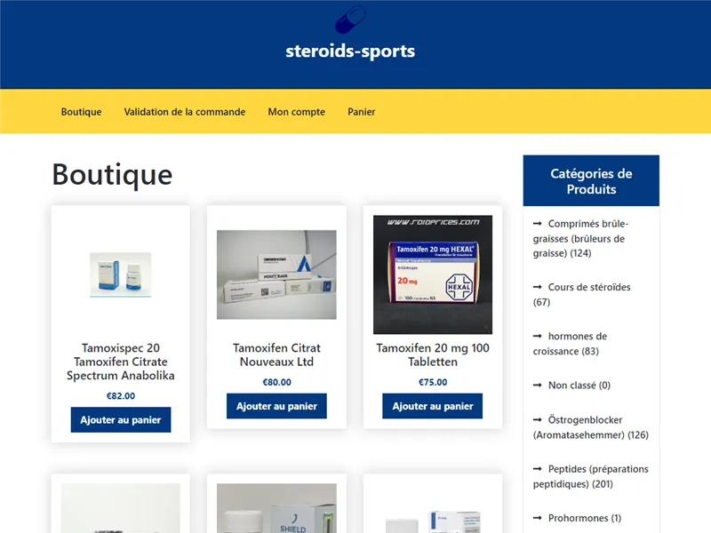Viewport: 711px width, 533px height.
Task: Click arrow icon beside Östrogenblocker category
Action: coord(537,419)
